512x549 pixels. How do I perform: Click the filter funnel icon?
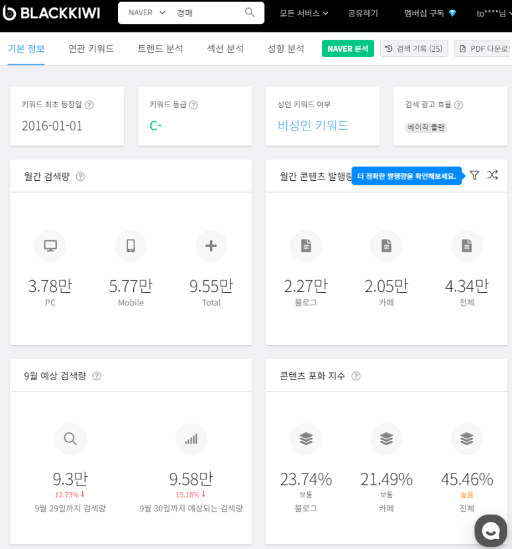(x=474, y=175)
